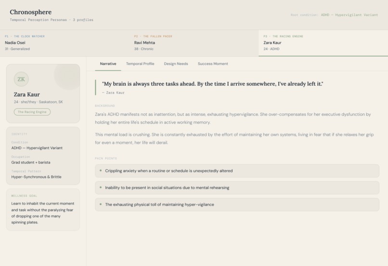The height and width of the screenshot is (266, 388).
Task: Select the Zara Kaur persona tab
Action: [x=323, y=43]
